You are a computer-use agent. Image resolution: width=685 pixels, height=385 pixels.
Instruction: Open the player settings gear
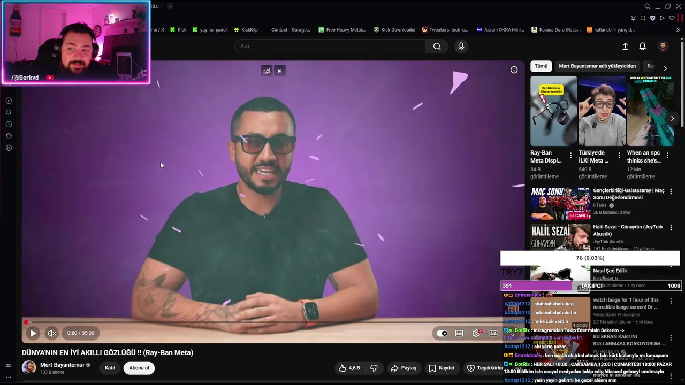click(x=476, y=333)
